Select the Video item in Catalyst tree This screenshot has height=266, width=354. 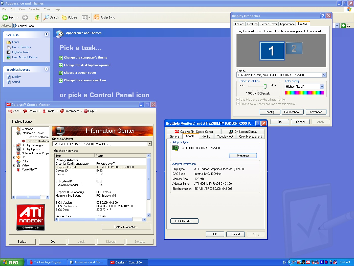click(x=25, y=165)
